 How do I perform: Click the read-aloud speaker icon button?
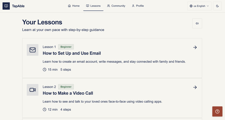(x=197, y=23)
